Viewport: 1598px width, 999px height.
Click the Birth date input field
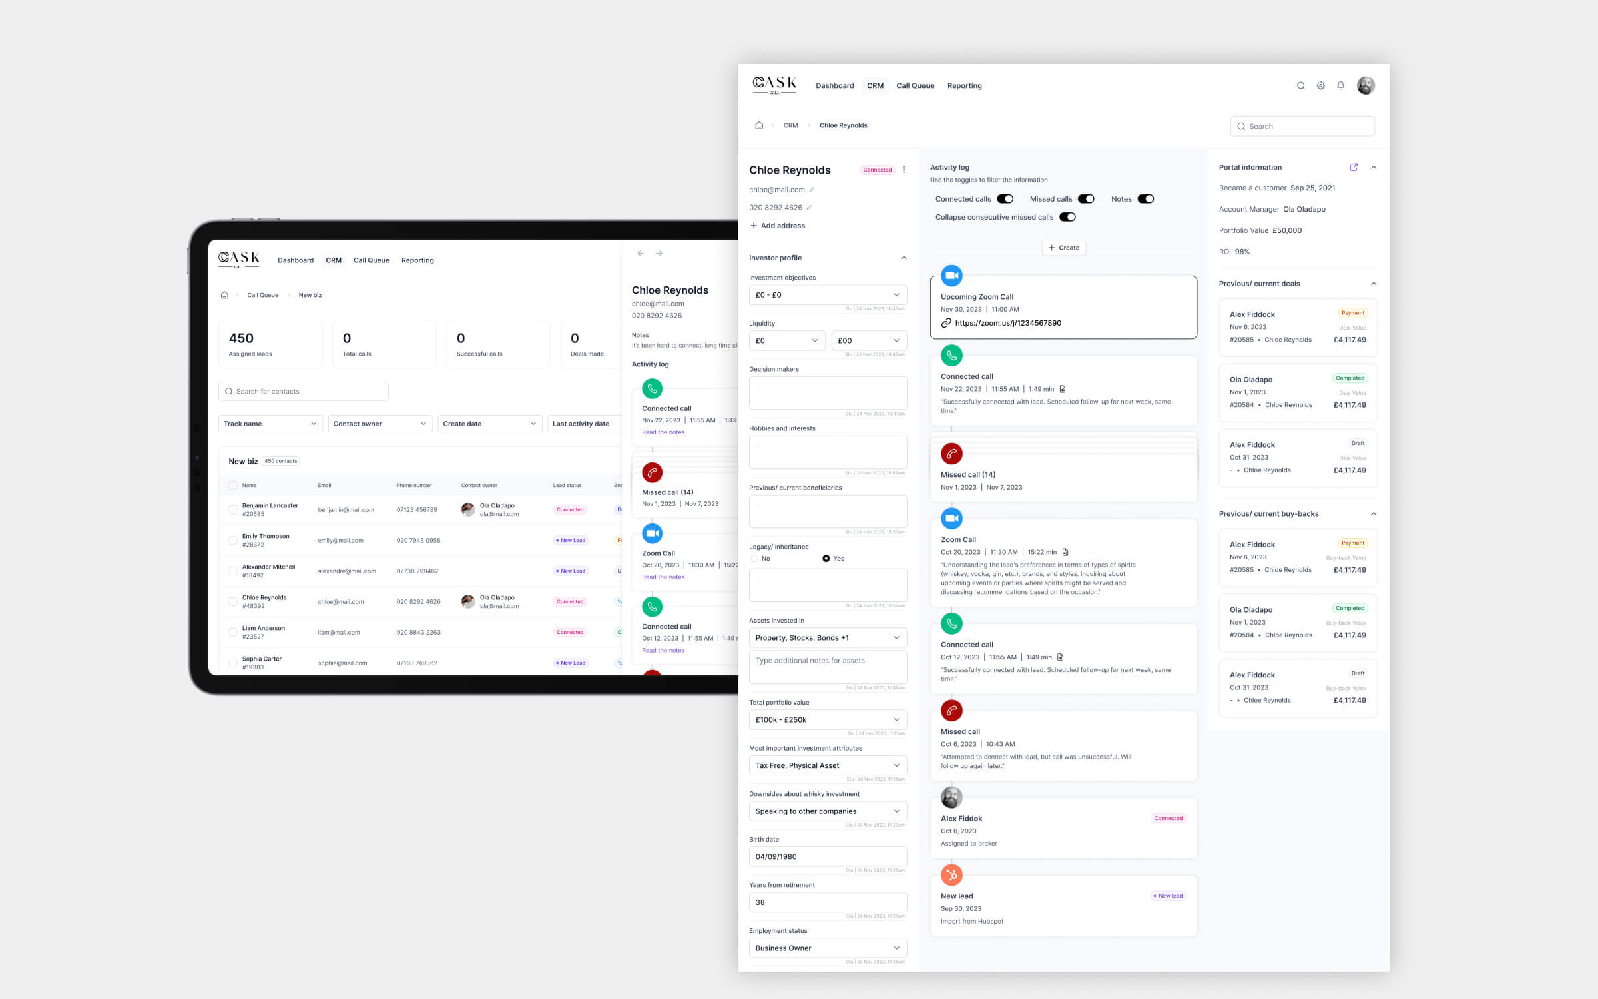(x=828, y=856)
